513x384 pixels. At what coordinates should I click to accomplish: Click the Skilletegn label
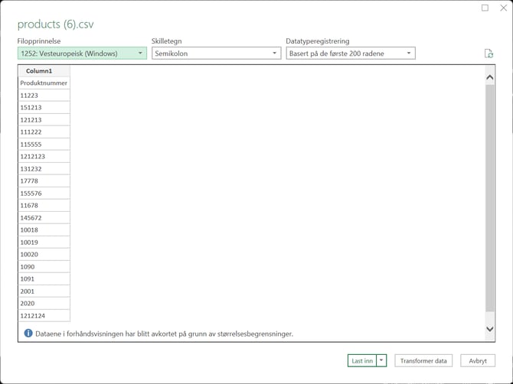click(x=166, y=41)
